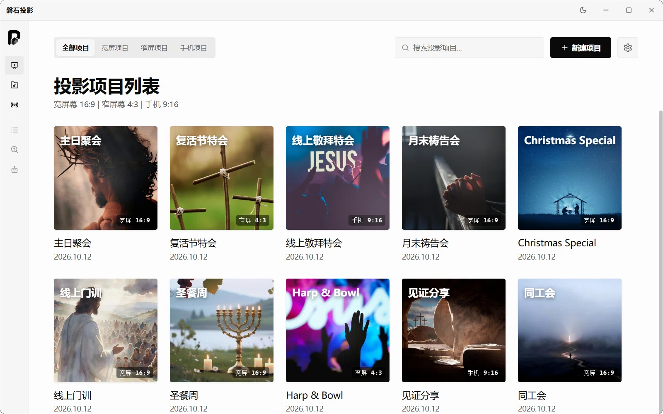Click the 复活节特会 title below its card
This screenshot has height=414, width=663.
coord(193,243)
